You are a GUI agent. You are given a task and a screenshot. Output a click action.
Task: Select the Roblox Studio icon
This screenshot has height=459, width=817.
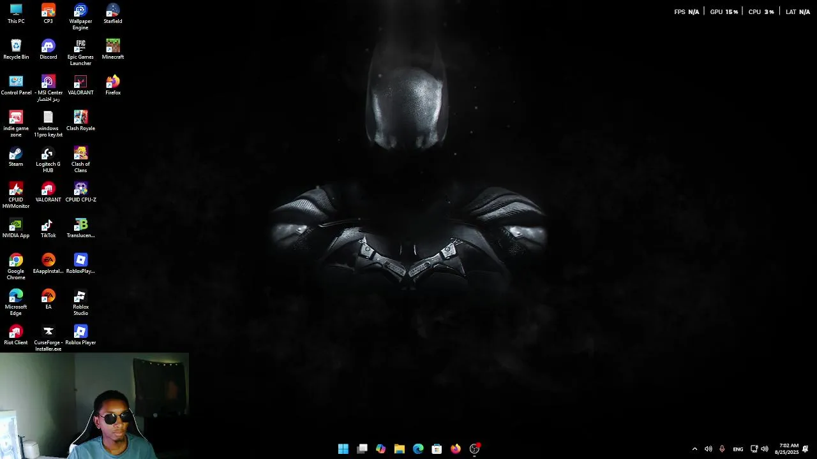pyautogui.click(x=80, y=302)
